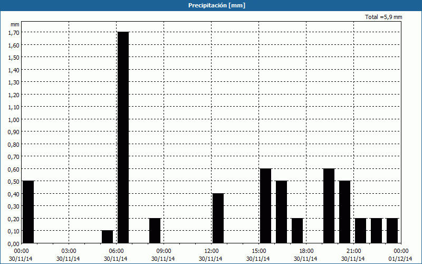The image size is (422, 264).
Task: Click the 0,20 y-axis value
Action: coord(14,219)
